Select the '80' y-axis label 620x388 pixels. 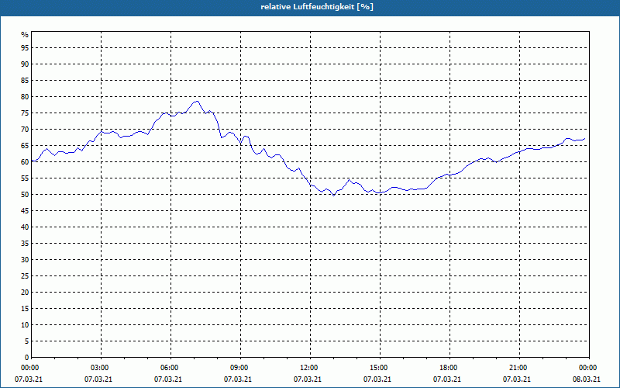25,97
